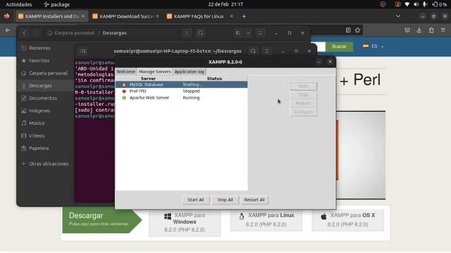Open the ES language dropdown
This screenshot has height=253, width=451.
point(373,46)
